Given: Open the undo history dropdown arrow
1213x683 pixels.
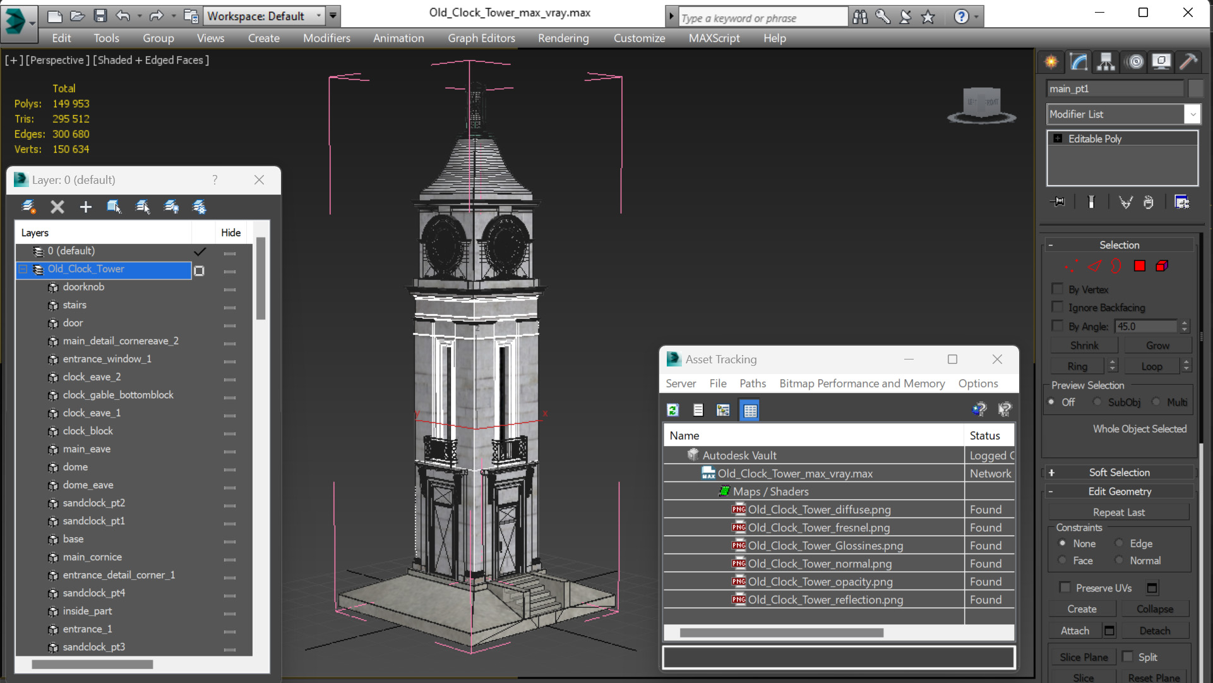Looking at the screenshot, I should click(x=140, y=16).
